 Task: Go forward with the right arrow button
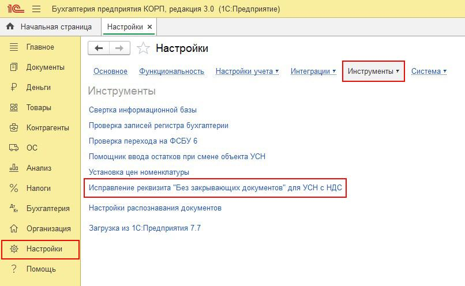point(119,48)
